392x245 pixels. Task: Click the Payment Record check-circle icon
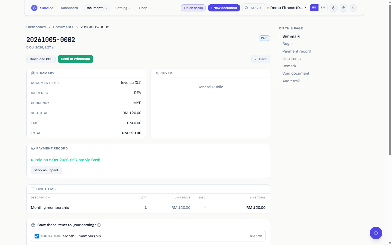click(33, 148)
